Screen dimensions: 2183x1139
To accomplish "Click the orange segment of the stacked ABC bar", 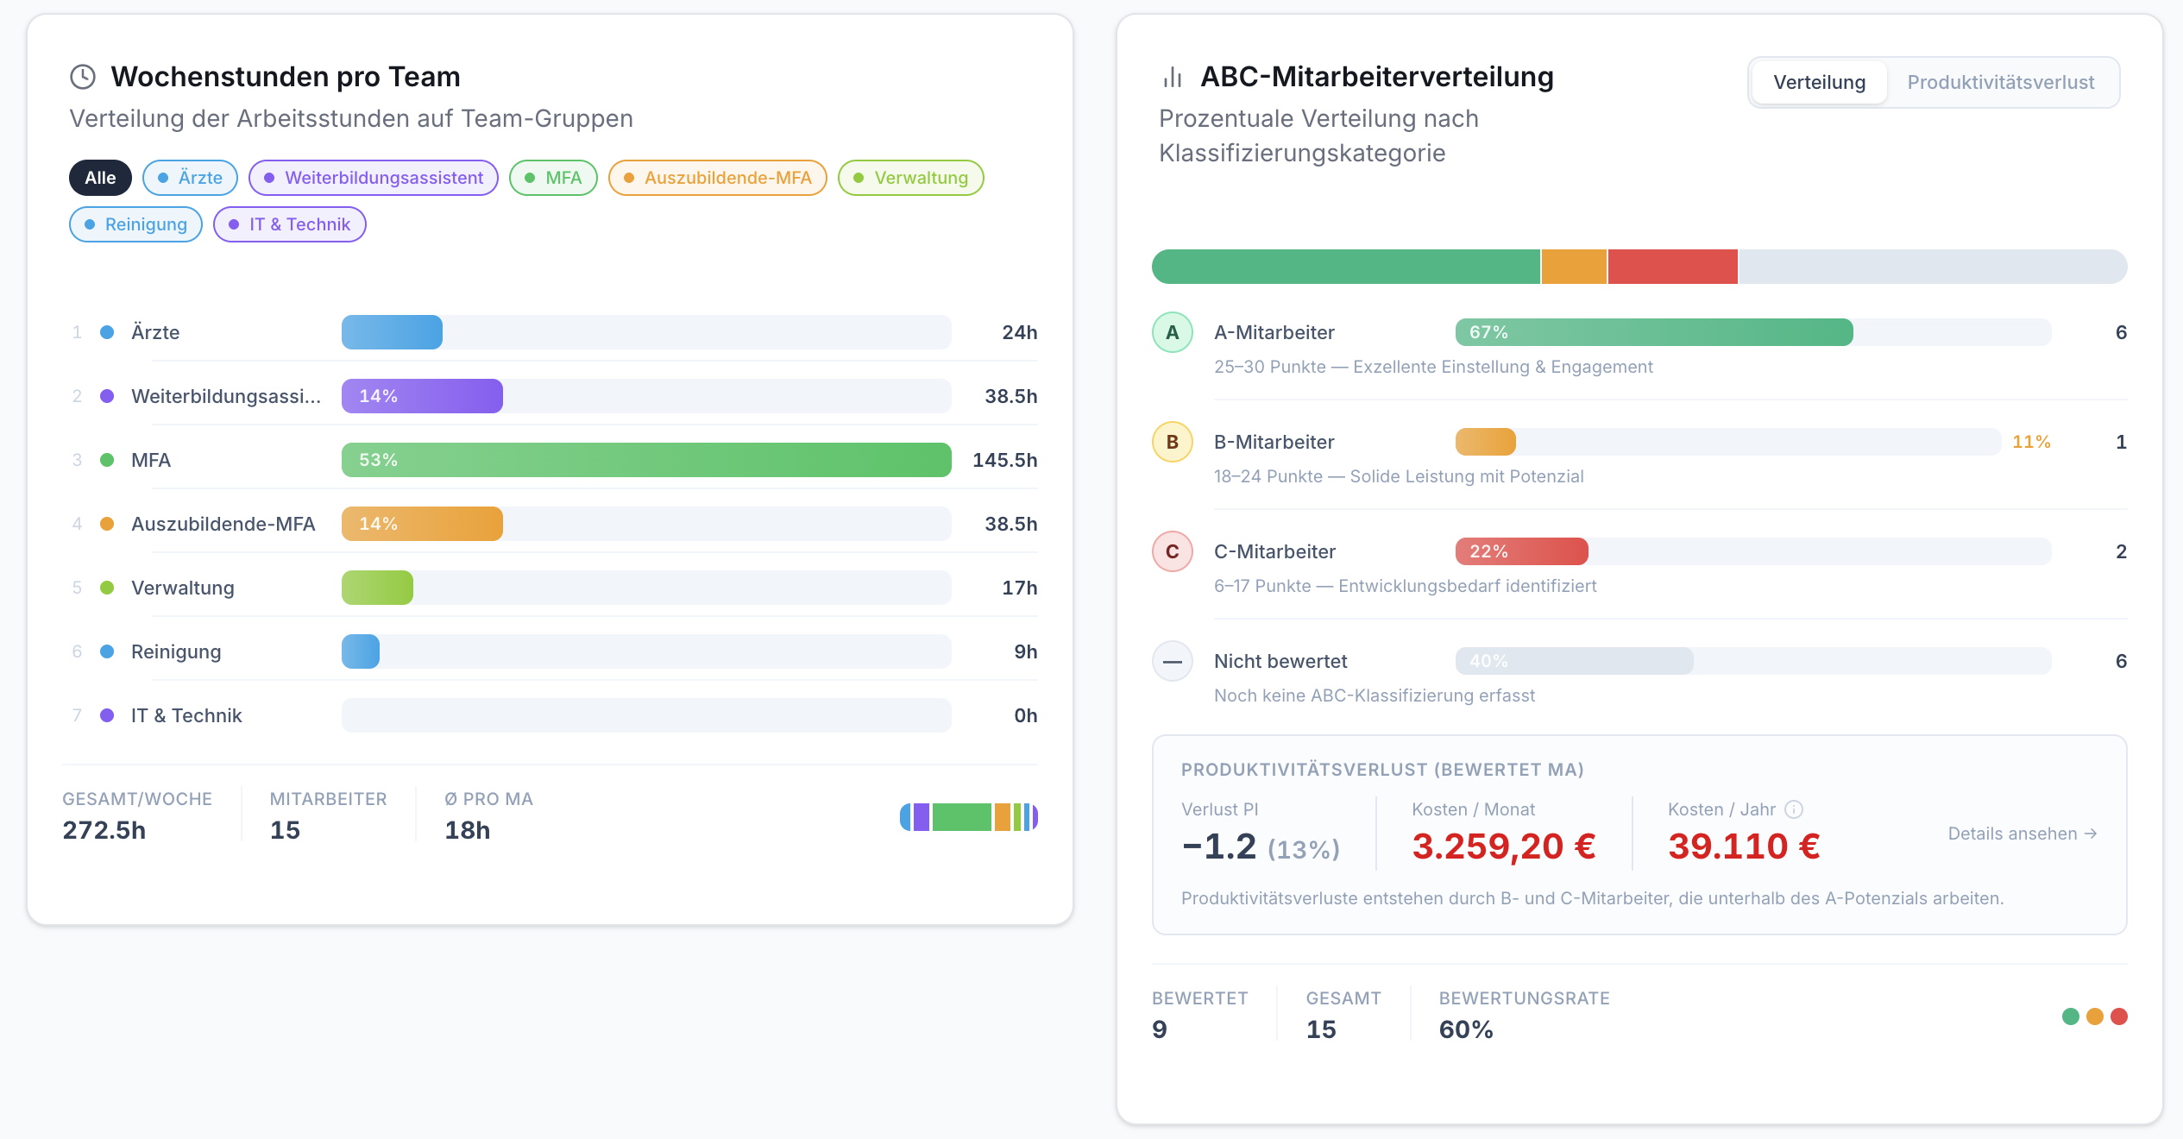I will (1574, 267).
